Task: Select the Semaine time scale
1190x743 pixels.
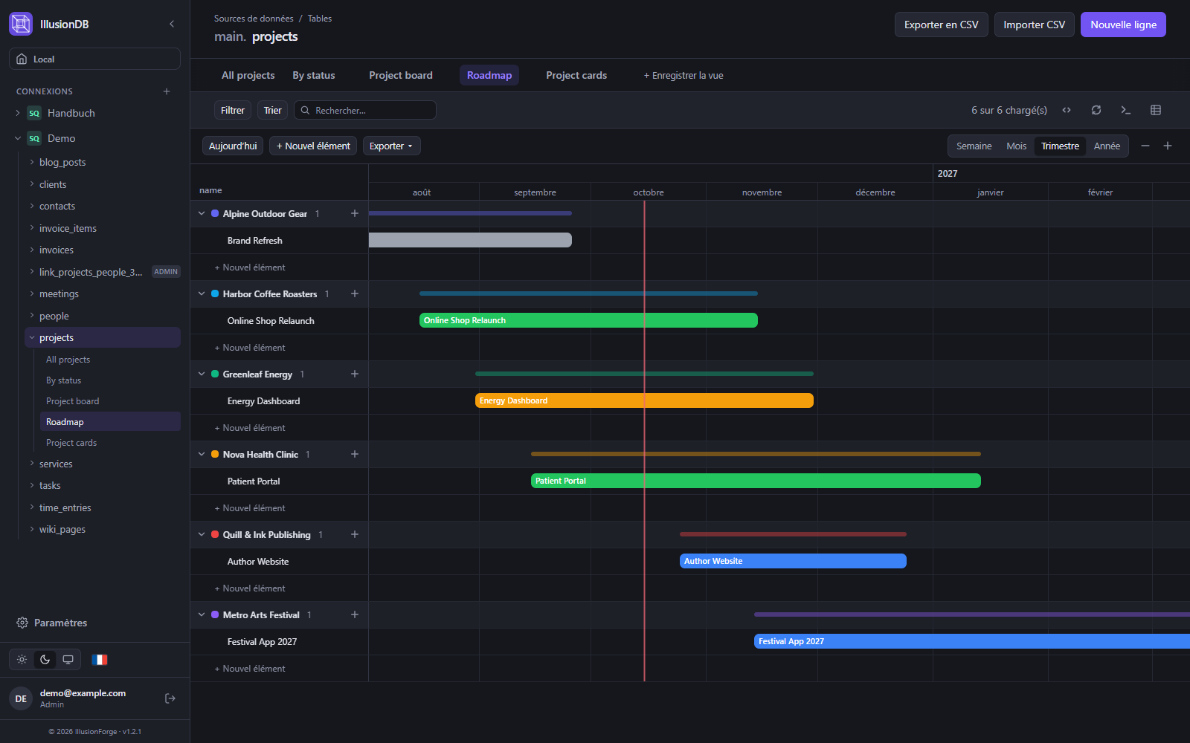Action: click(x=974, y=146)
